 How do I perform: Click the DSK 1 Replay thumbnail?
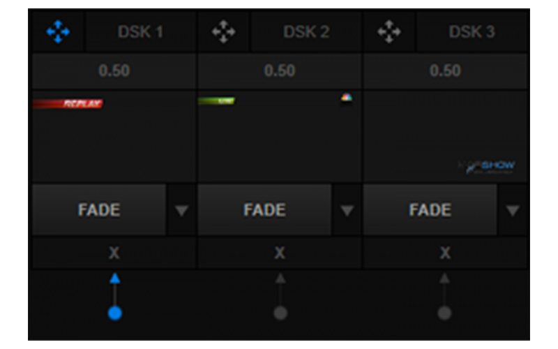tap(114, 136)
